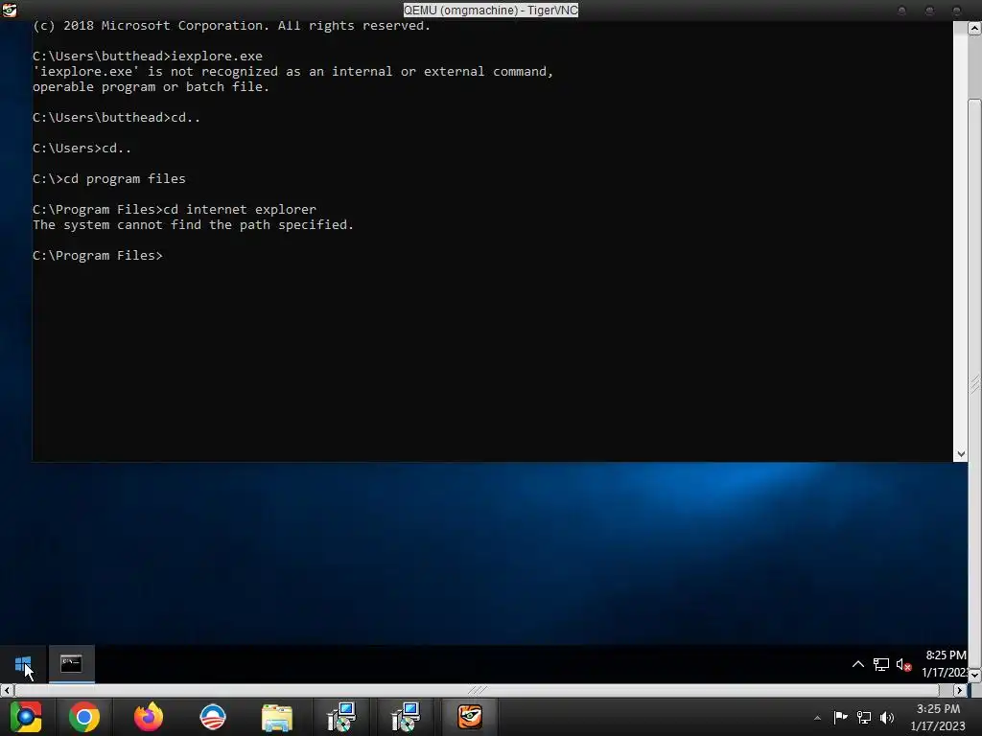Screen dimensions: 982x736
Task: Launch Firefox from the host taskbar
Action: pos(149,717)
